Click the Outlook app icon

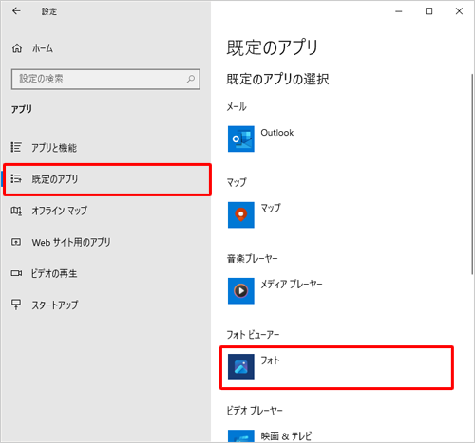pos(241,138)
